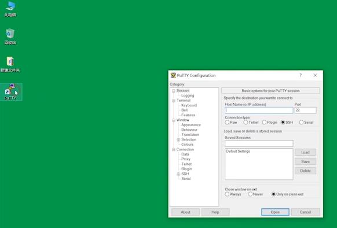Click the Load session button
Image resolution: width=337 pixels, height=228 pixels.
[x=305, y=152]
